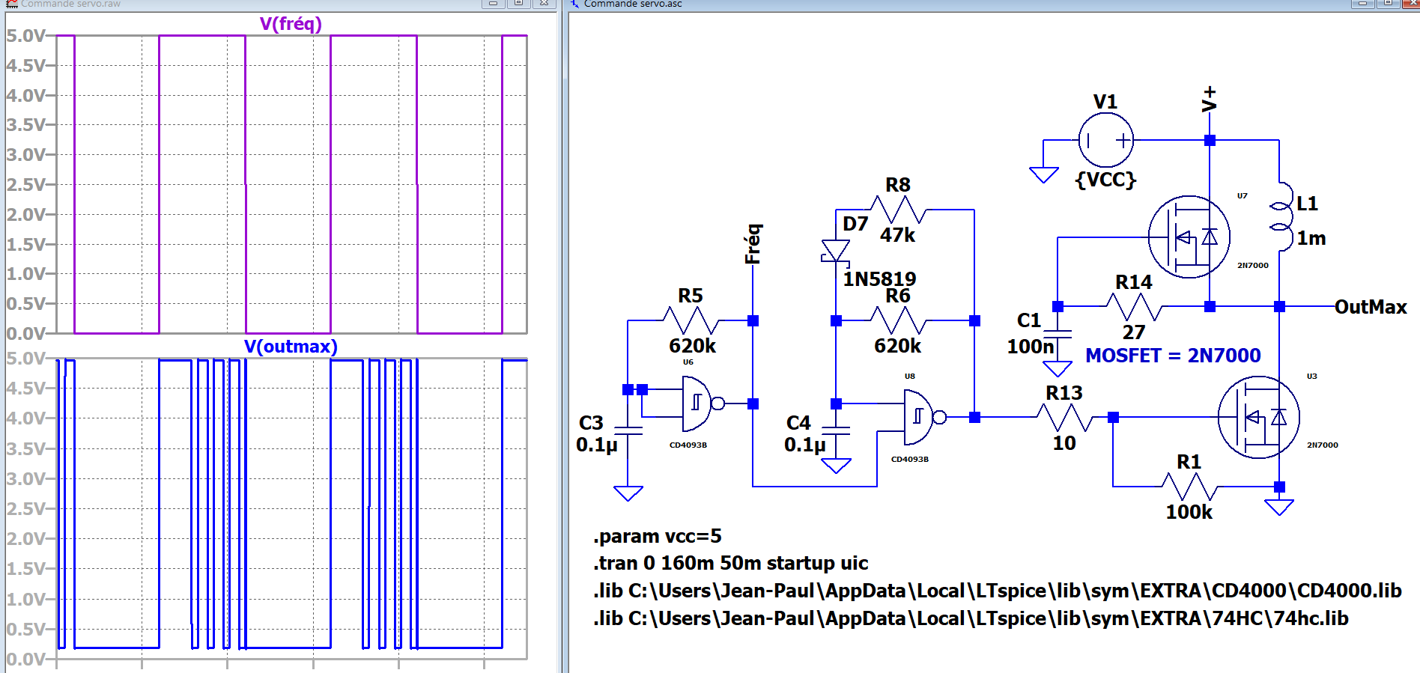Select the L1 inductor symbol
Image resolution: width=1420 pixels, height=673 pixels.
pyautogui.click(x=1281, y=216)
